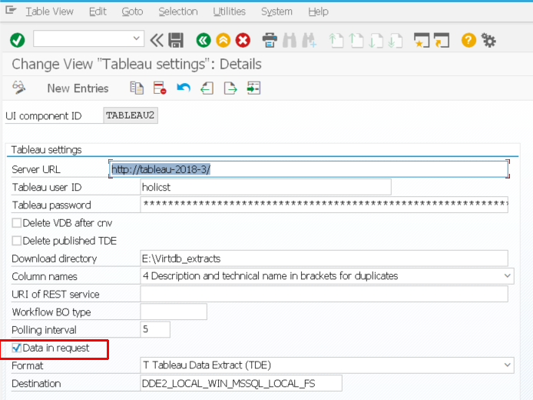Click the 'Tableau settings' group heading
Image resolution: width=533 pixels, height=400 pixels.
click(x=47, y=150)
